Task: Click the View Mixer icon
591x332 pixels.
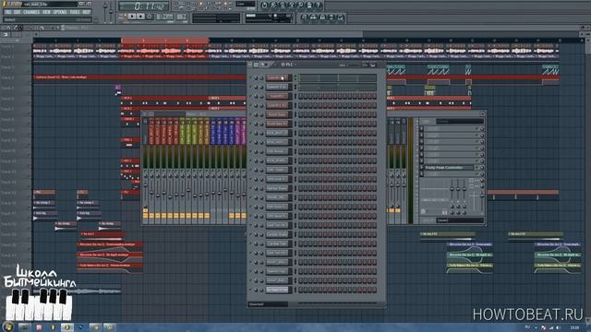Action: tap(341, 18)
